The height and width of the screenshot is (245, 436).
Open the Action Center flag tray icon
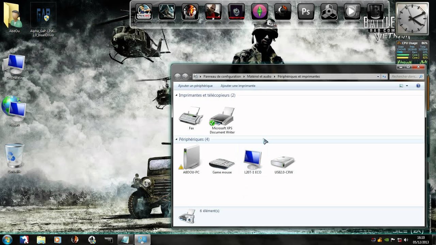click(x=393, y=240)
